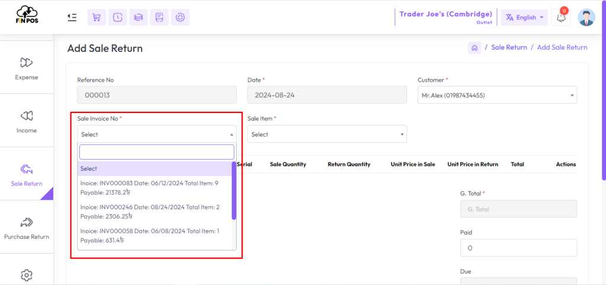The image size is (606, 285).
Task: Click the Date field 2024-08-24
Action: [327, 95]
